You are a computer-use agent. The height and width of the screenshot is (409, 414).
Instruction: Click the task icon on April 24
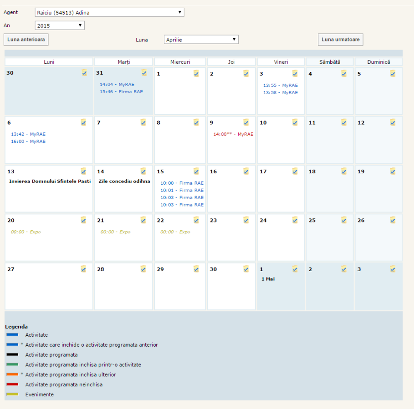tap(295, 220)
